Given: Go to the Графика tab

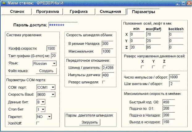Looking at the screenshot, I should [79, 12].
